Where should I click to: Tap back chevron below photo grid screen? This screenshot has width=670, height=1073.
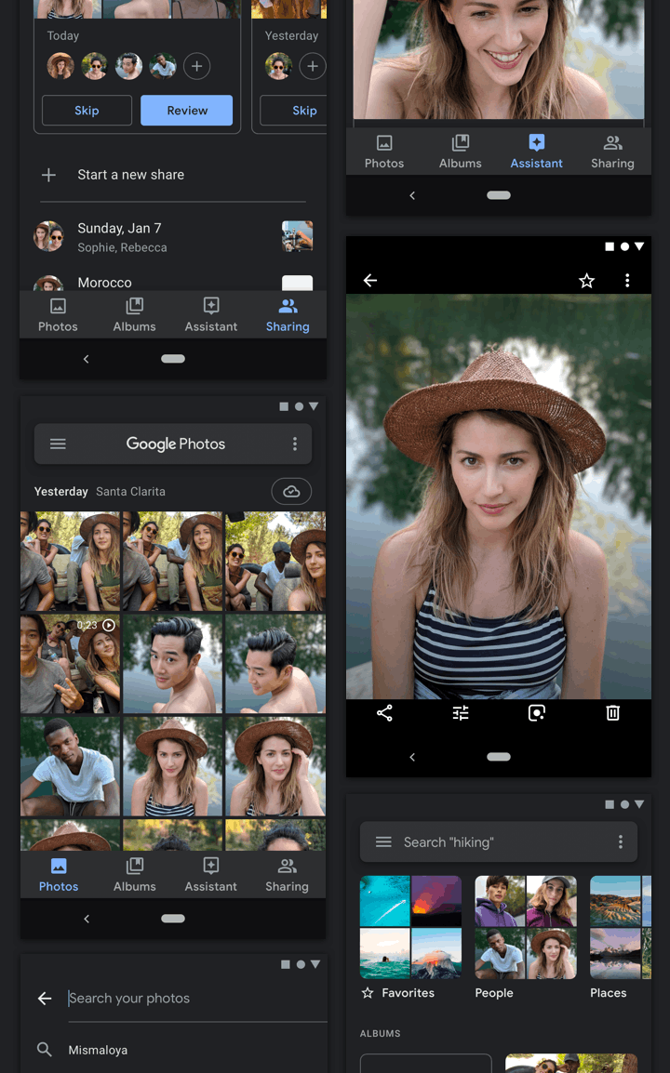[x=87, y=919]
